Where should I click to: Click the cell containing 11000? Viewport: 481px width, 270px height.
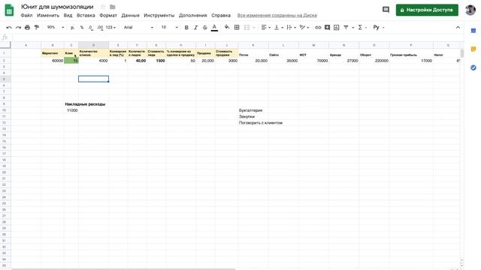pos(71,110)
